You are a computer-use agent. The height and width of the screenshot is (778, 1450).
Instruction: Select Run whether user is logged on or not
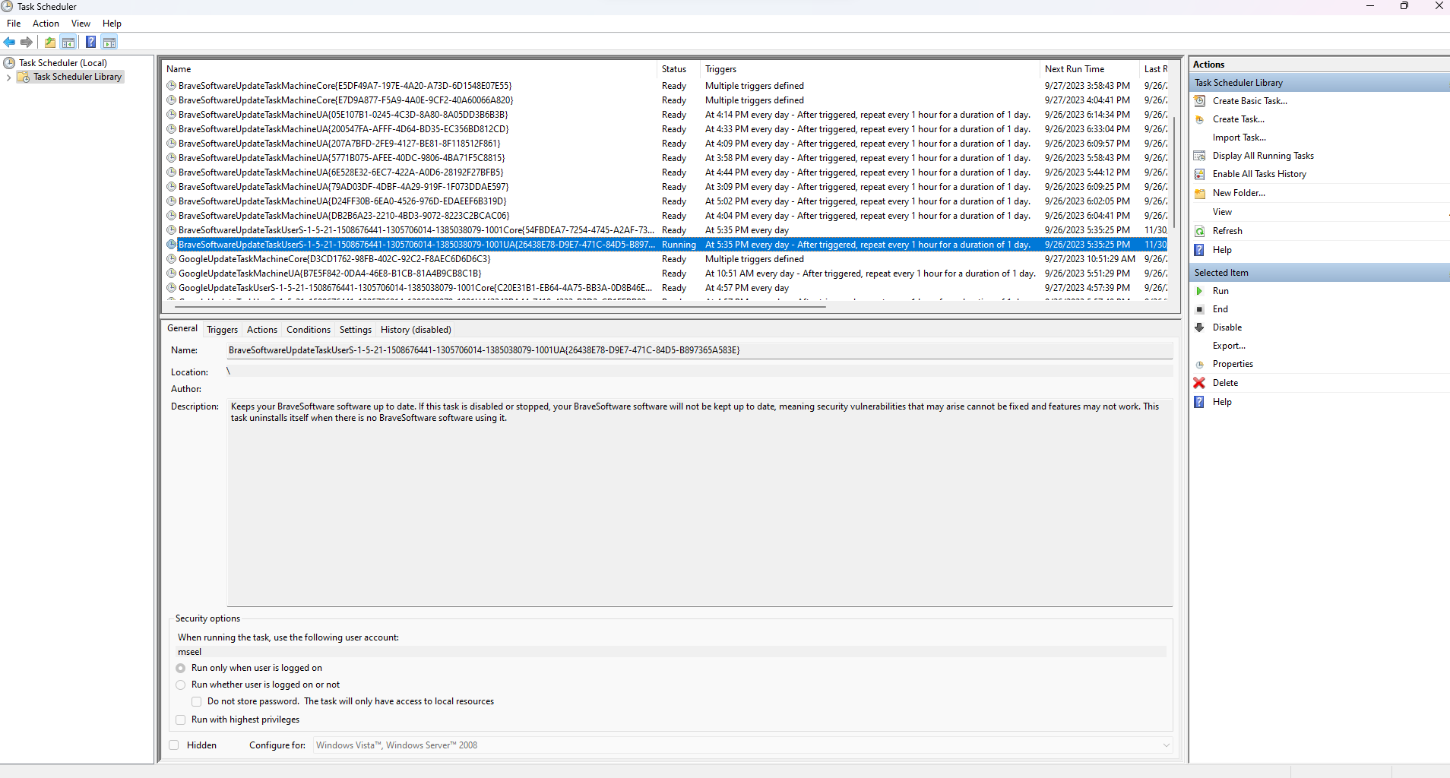[181, 685]
